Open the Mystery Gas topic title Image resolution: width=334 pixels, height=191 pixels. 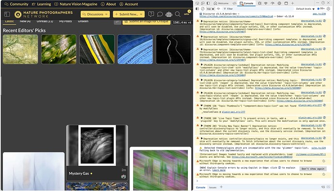79,173
